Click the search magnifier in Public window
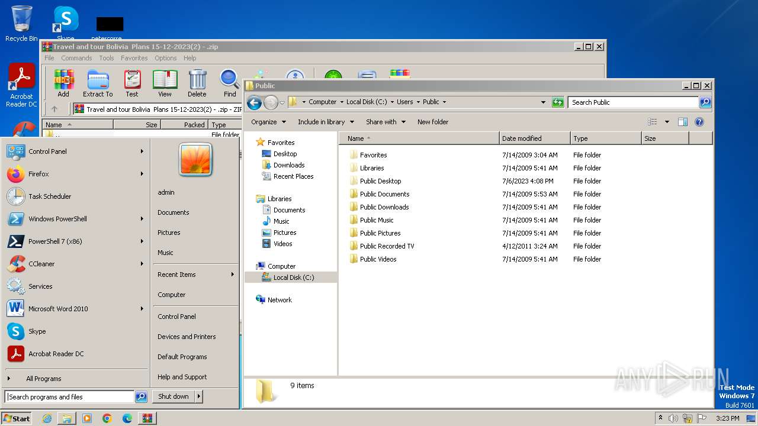 pyautogui.click(x=705, y=102)
